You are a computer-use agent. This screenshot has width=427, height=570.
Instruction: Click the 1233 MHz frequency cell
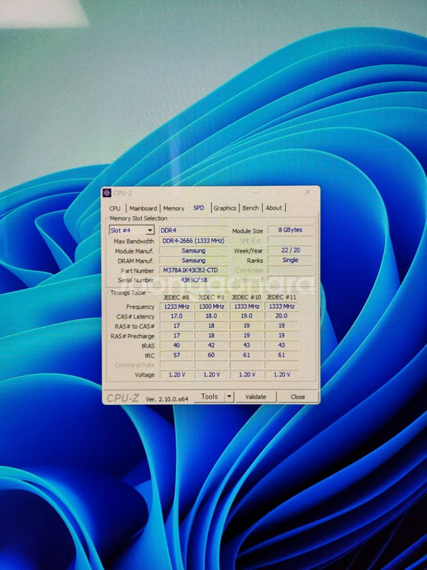point(176,307)
